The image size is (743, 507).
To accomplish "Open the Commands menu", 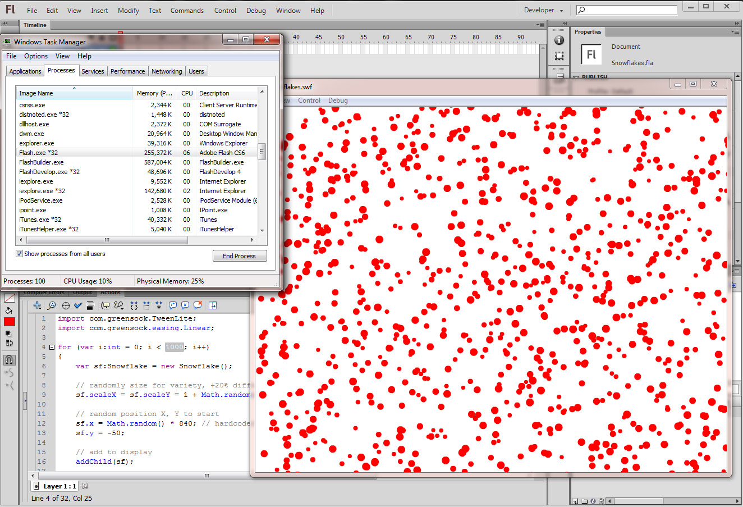I will pos(187,10).
